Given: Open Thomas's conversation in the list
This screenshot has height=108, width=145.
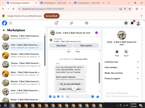Looking at the screenshot, I should coord(22,65).
